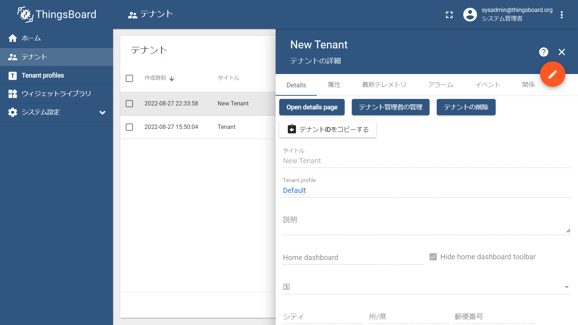Sort by created time column arrow
Viewport: 578px width, 325px height.
pos(172,79)
